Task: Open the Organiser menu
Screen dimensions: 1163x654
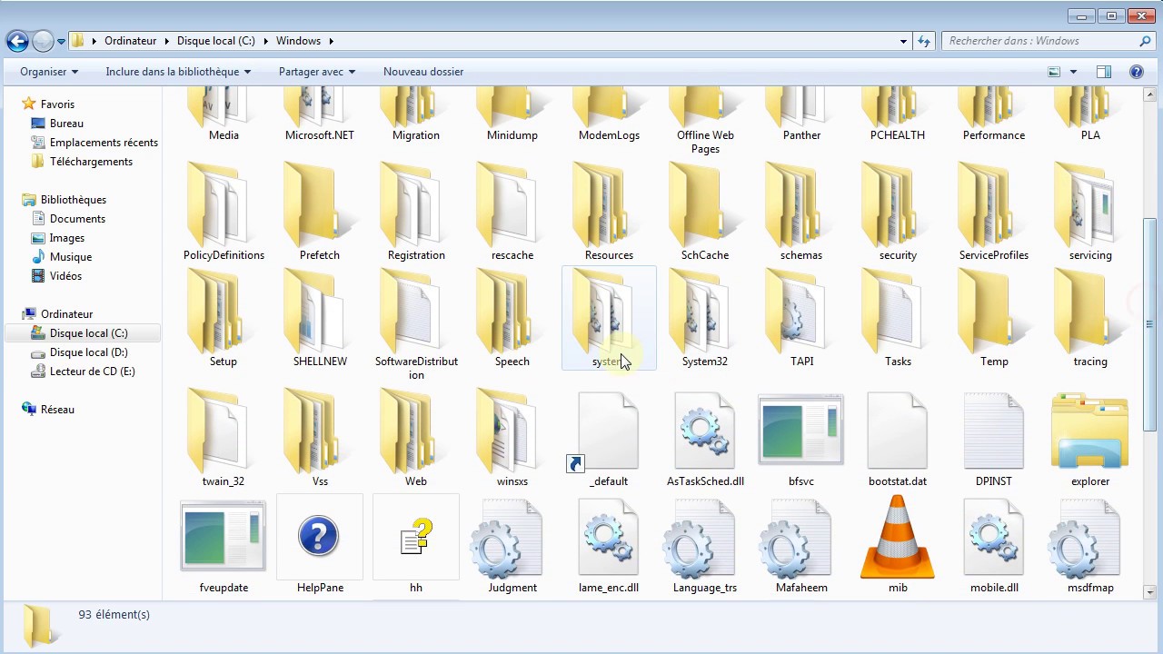Action: (49, 72)
